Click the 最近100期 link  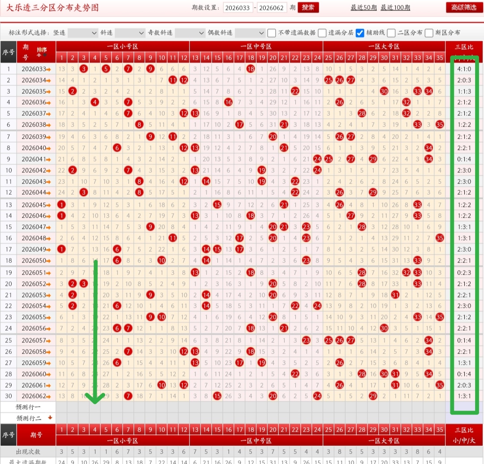(x=395, y=8)
